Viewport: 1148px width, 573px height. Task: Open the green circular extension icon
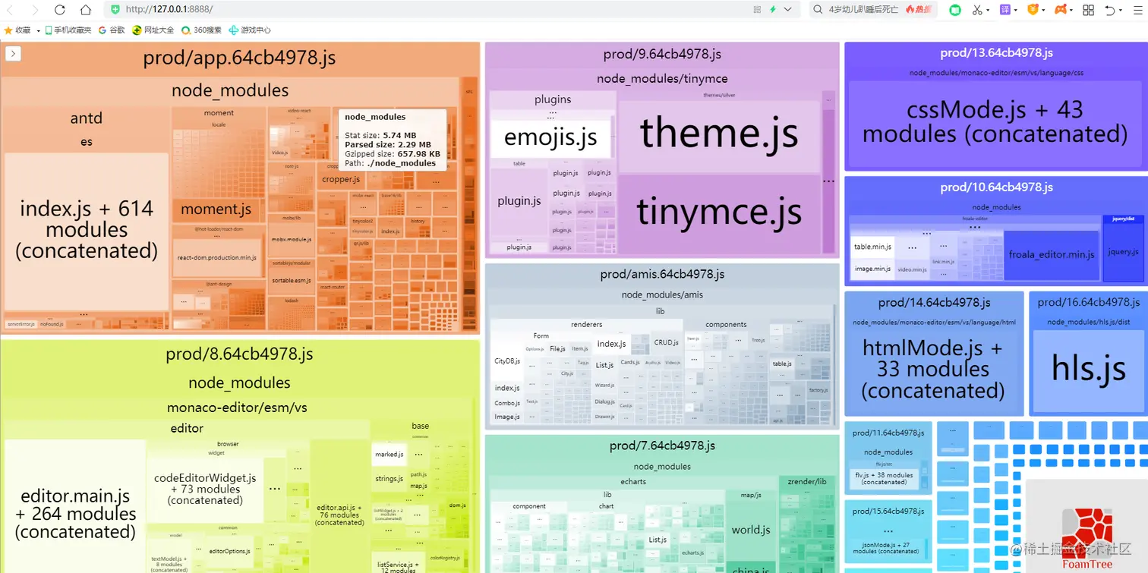pyautogui.click(x=955, y=10)
